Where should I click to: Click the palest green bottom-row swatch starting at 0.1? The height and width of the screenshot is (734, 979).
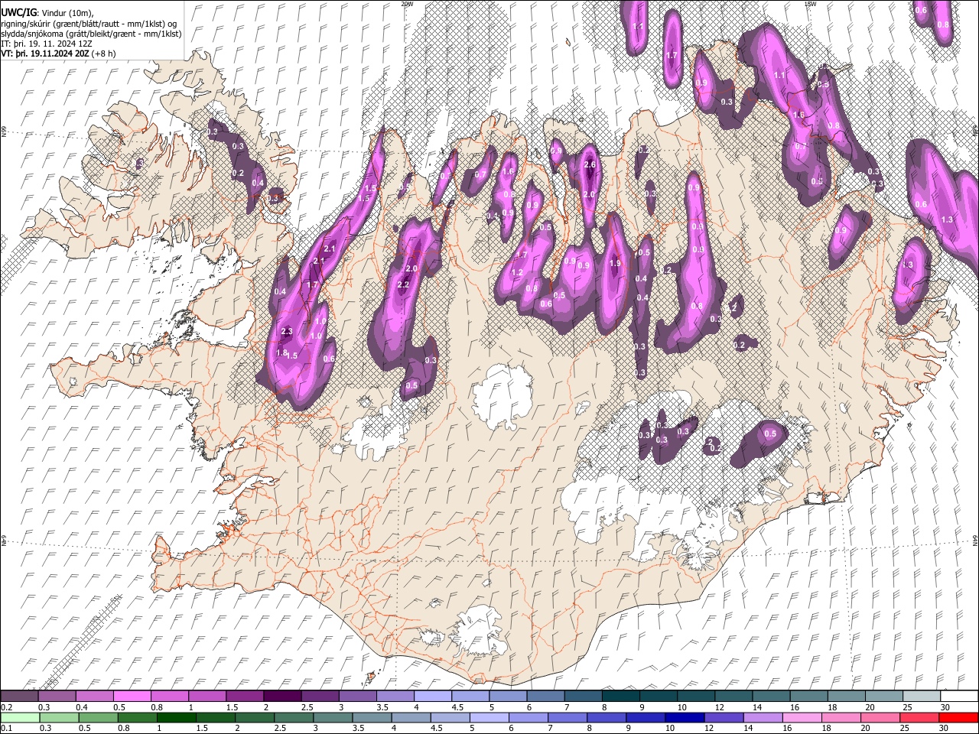point(20,718)
